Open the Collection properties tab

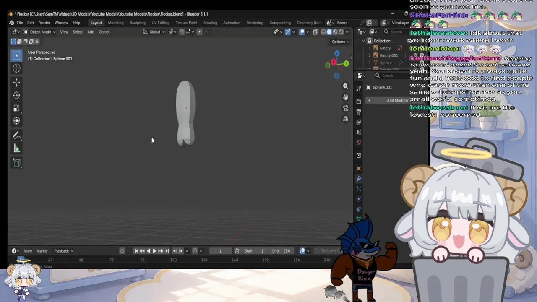pyautogui.click(x=359, y=156)
